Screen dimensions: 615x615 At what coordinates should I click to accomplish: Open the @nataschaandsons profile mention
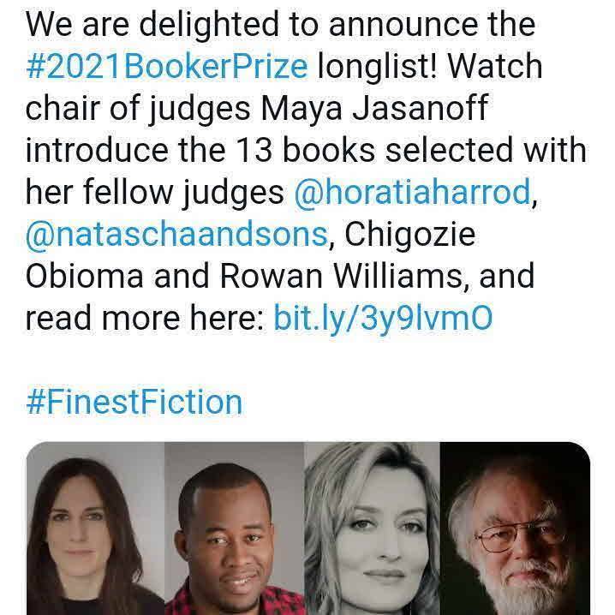coord(176,235)
